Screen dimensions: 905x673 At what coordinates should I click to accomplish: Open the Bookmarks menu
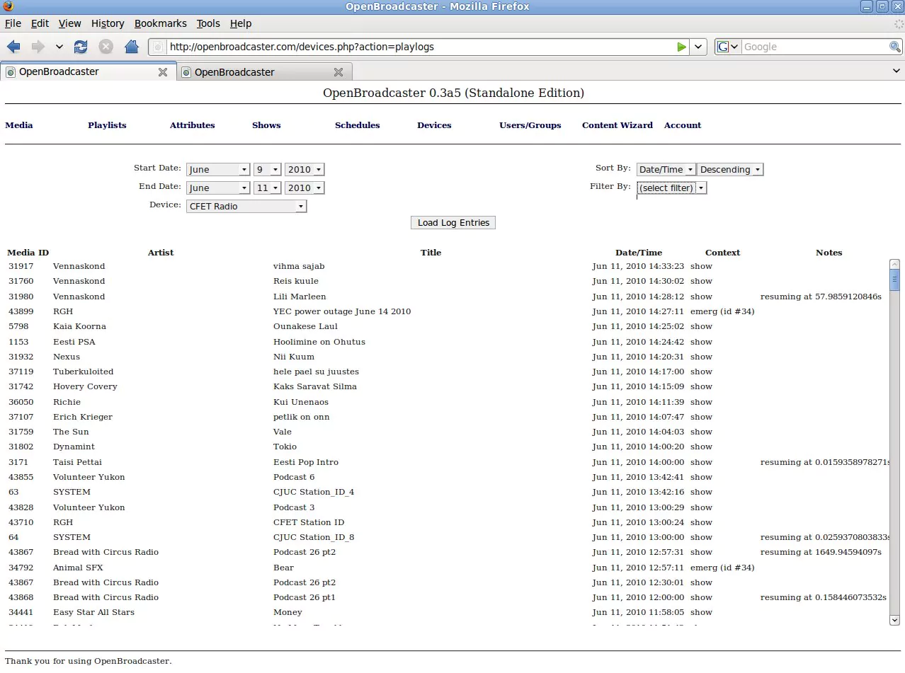pyautogui.click(x=161, y=23)
